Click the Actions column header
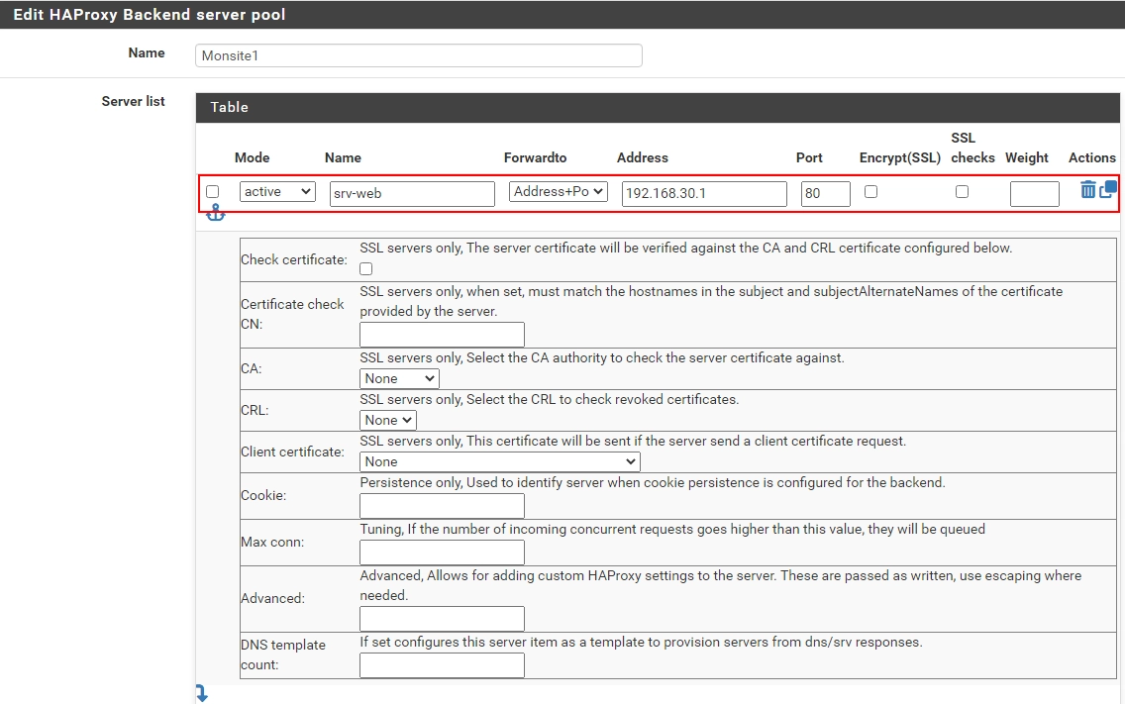Viewport: 1125px width, 704px height. tap(1092, 157)
